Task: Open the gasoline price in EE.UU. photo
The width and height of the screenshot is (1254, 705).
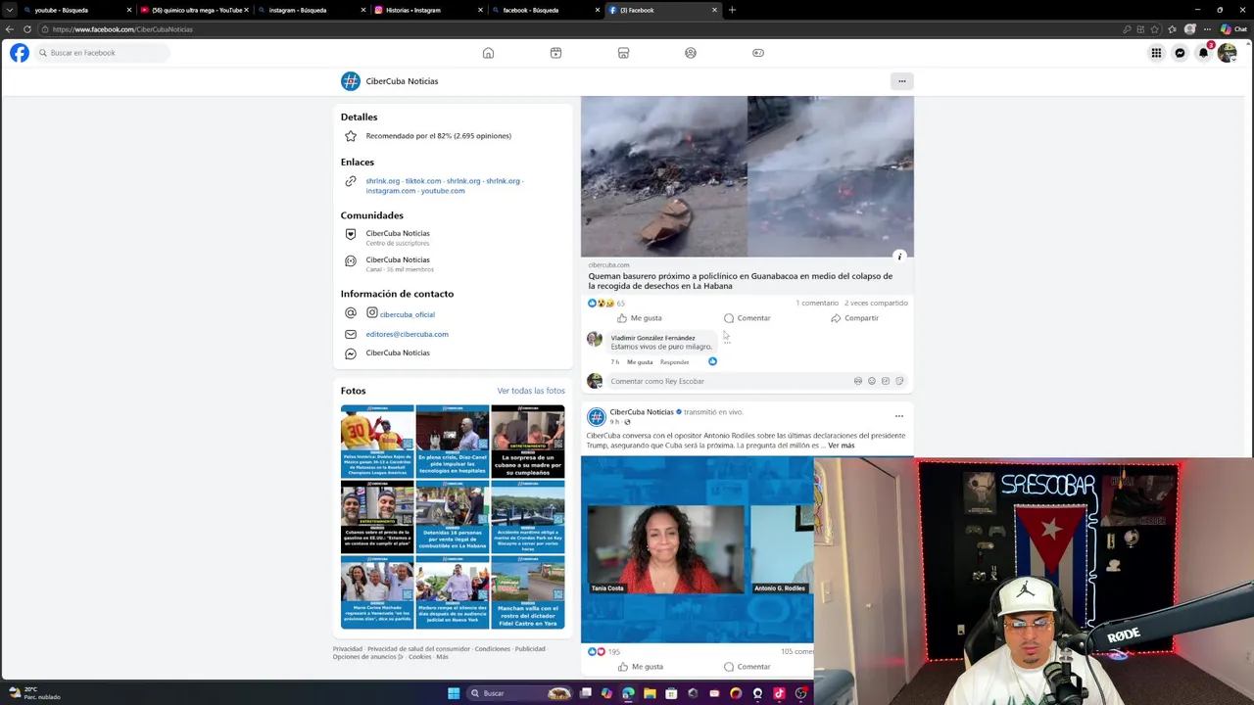Action: click(377, 517)
